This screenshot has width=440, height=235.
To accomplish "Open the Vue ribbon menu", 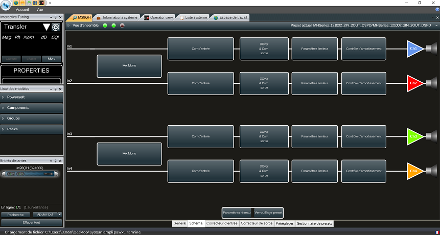I will coord(40,10).
